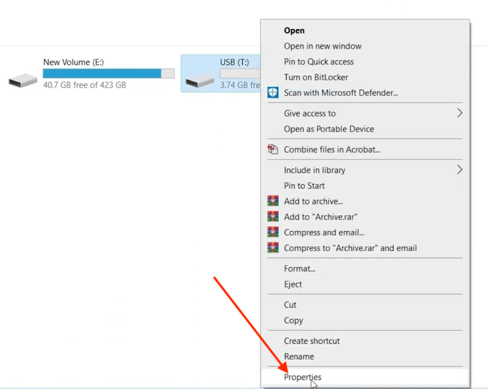
Task: Click the WinRAR icon beside Add to "Archive.rar"
Action: (x=273, y=216)
